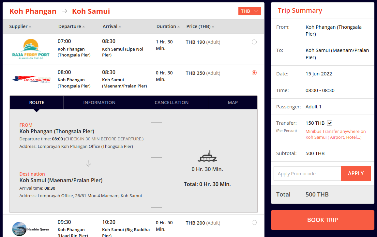Screen dimensions: 377x237
Task: Open the THB currency dropdown
Action: click(249, 11)
